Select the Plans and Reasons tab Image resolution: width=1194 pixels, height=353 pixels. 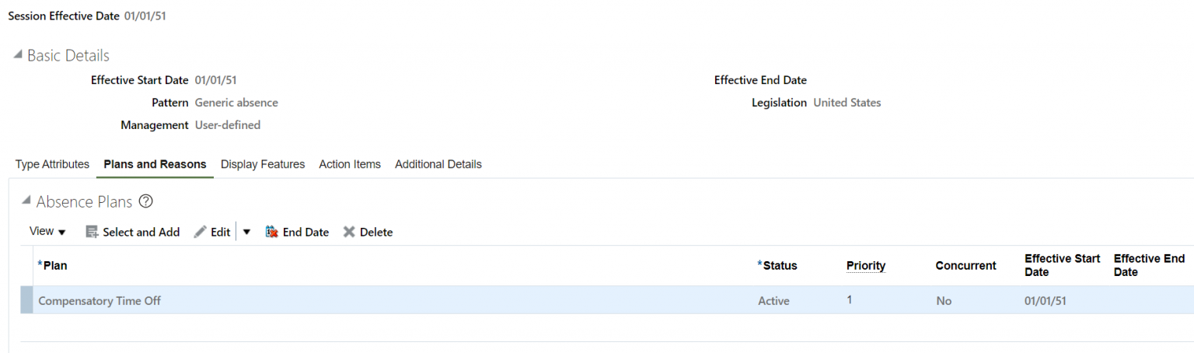point(155,164)
